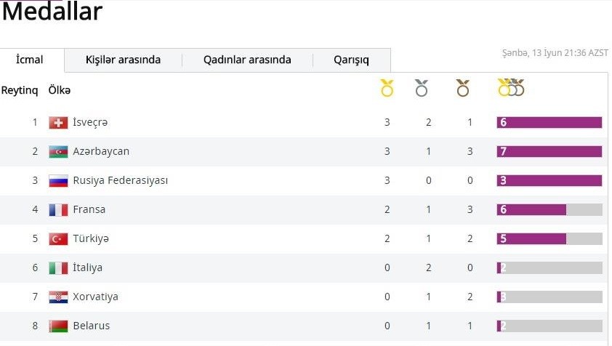The height and width of the screenshot is (346, 612).
Task: Click the Russian Federation flag icon
Action: tap(58, 180)
